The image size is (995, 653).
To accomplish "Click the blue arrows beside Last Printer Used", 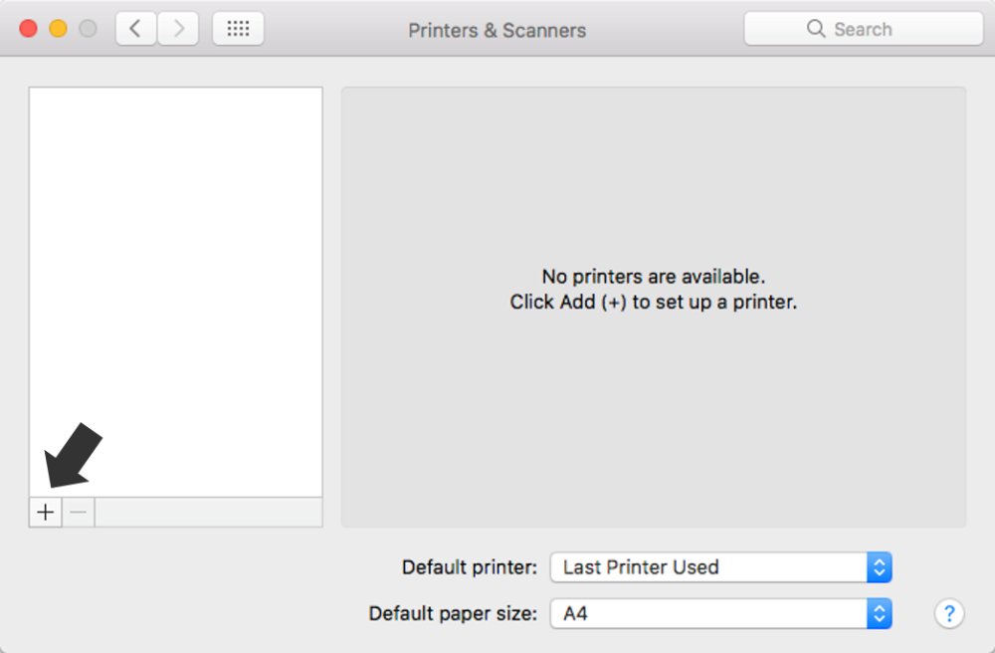I will coord(879,567).
